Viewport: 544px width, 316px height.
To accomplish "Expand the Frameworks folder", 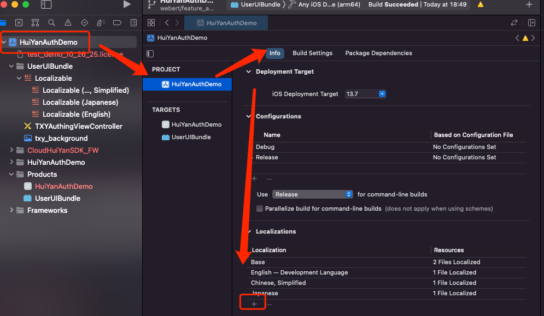I will tap(11, 210).
